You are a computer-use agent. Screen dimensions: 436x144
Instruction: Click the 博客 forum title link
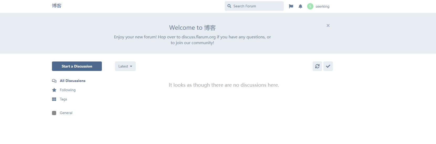click(57, 6)
